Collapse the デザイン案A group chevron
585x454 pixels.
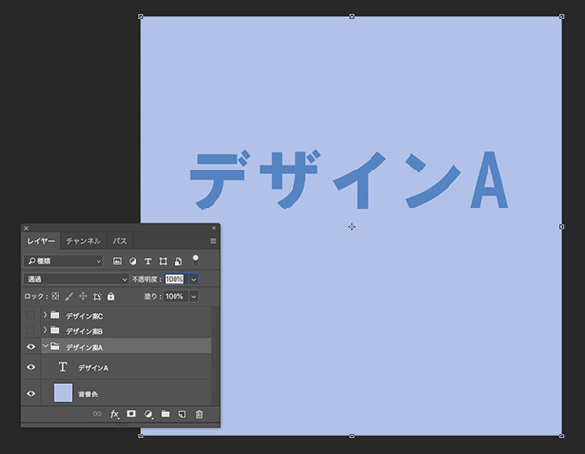click(45, 346)
